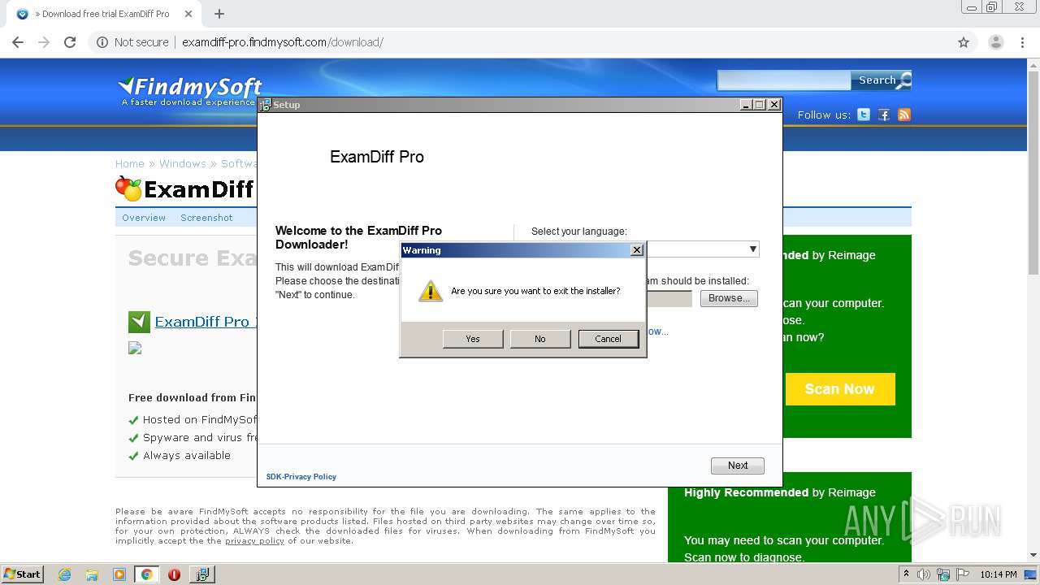Go to Home breadcrumb link

130,163
